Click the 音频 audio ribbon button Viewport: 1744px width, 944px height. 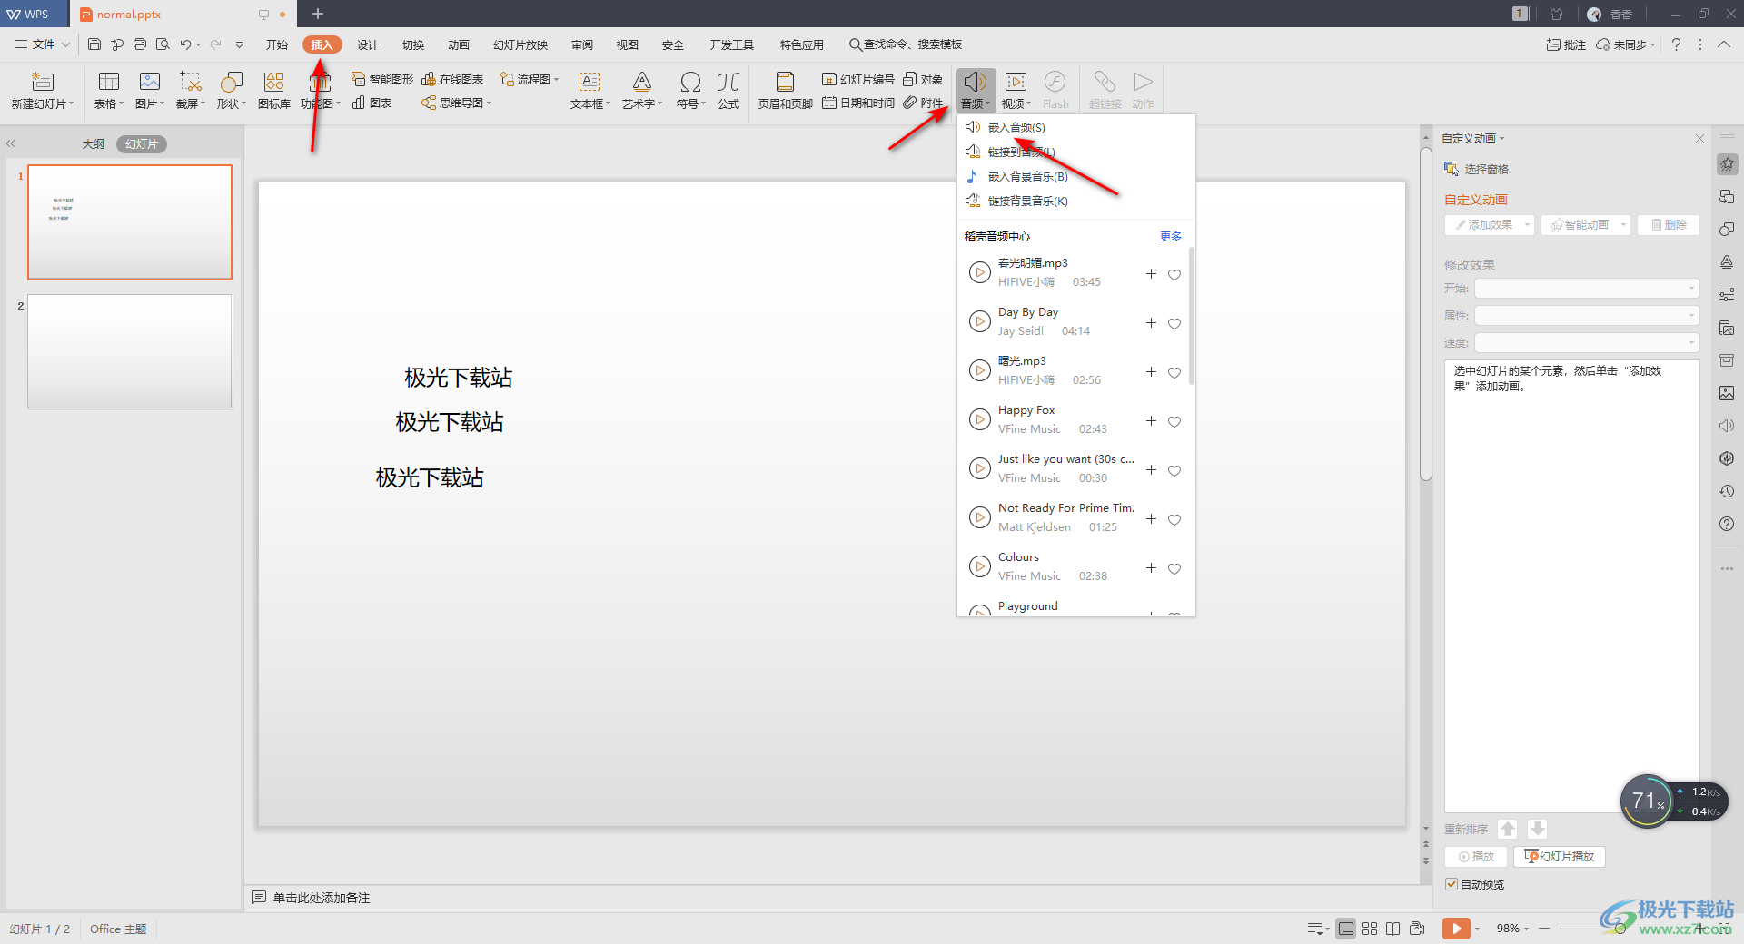click(976, 91)
